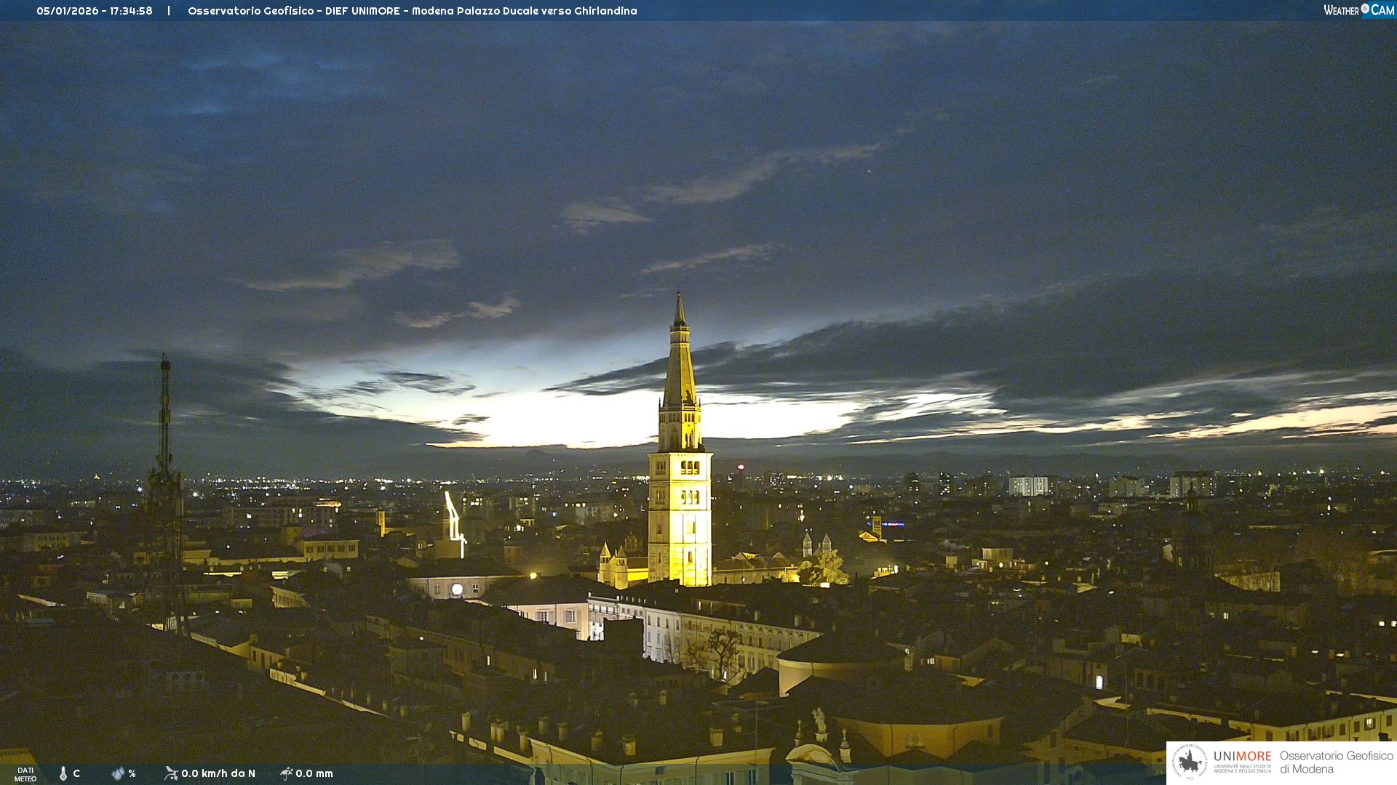Click the lit round clock on building

457,589
